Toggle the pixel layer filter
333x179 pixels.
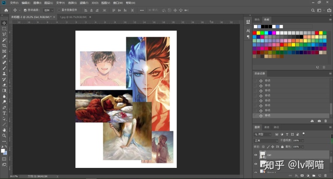point(277,135)
